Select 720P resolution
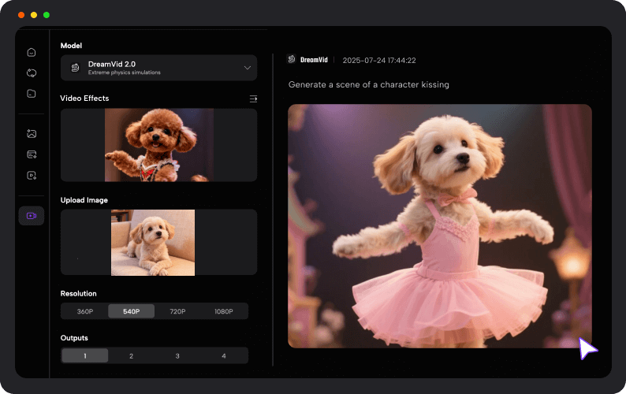 tap(177, 311)
